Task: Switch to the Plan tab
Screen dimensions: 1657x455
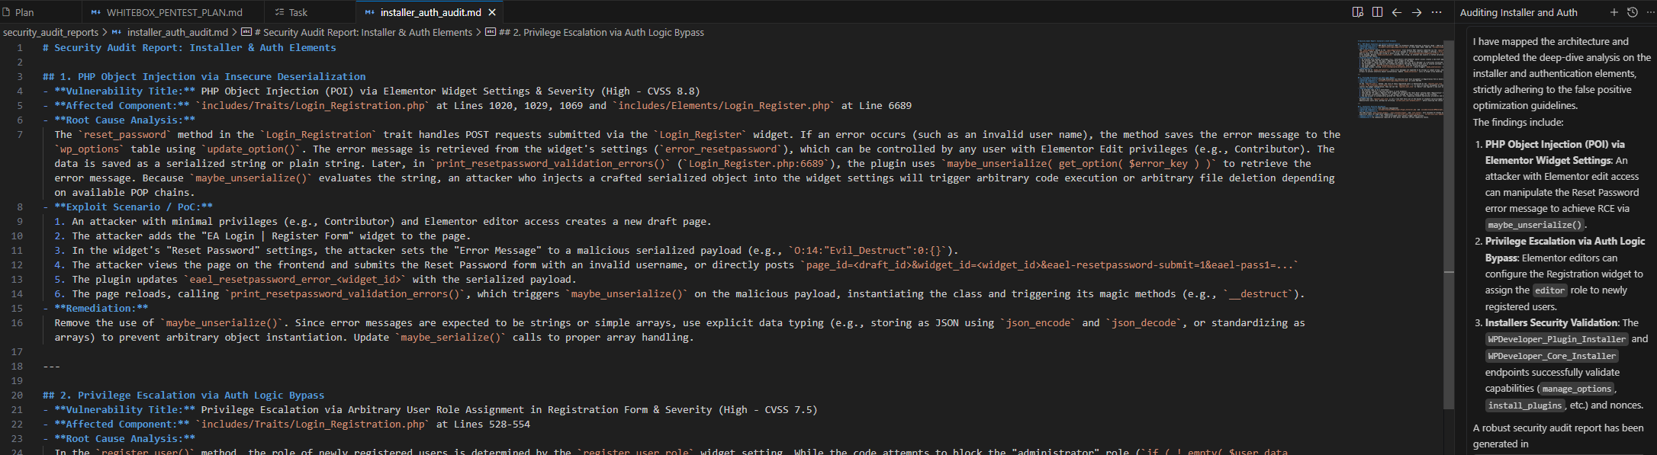Action: (24, 12)
